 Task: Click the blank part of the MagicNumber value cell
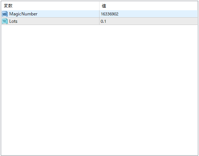pos(158,14)
